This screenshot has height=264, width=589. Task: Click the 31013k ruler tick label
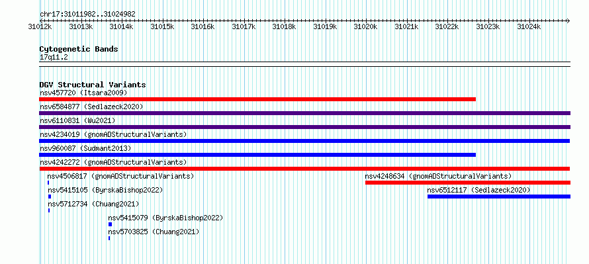(81, 26)
